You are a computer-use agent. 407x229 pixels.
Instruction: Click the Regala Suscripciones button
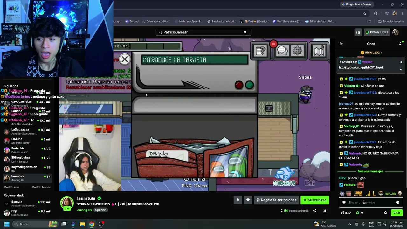276,200
